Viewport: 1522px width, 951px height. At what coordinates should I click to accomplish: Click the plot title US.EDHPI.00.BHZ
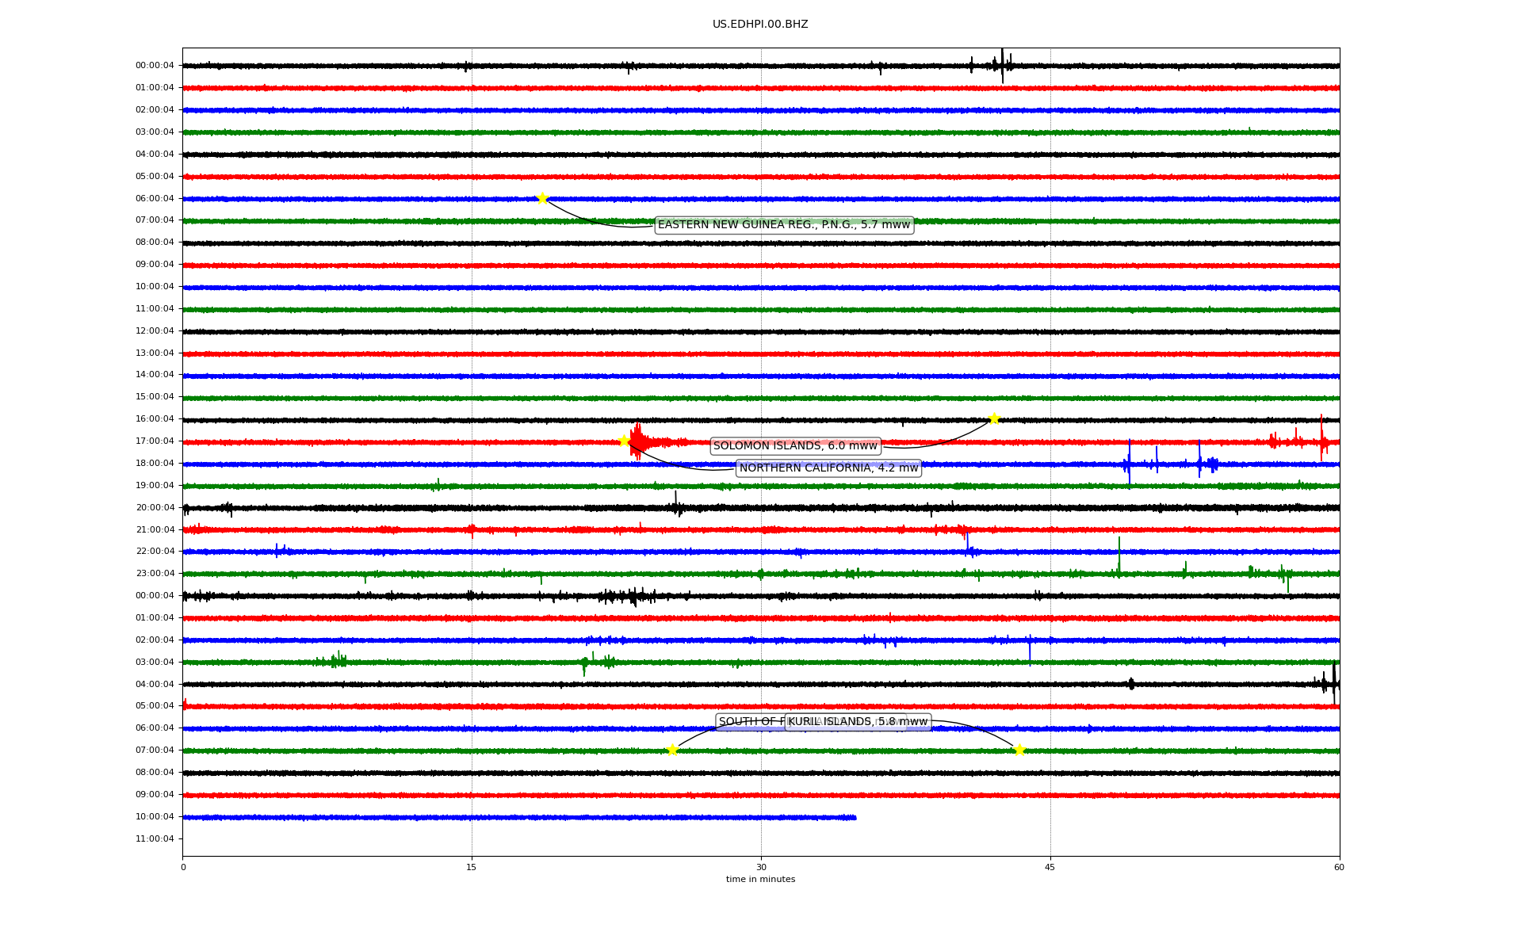point(760,25)
